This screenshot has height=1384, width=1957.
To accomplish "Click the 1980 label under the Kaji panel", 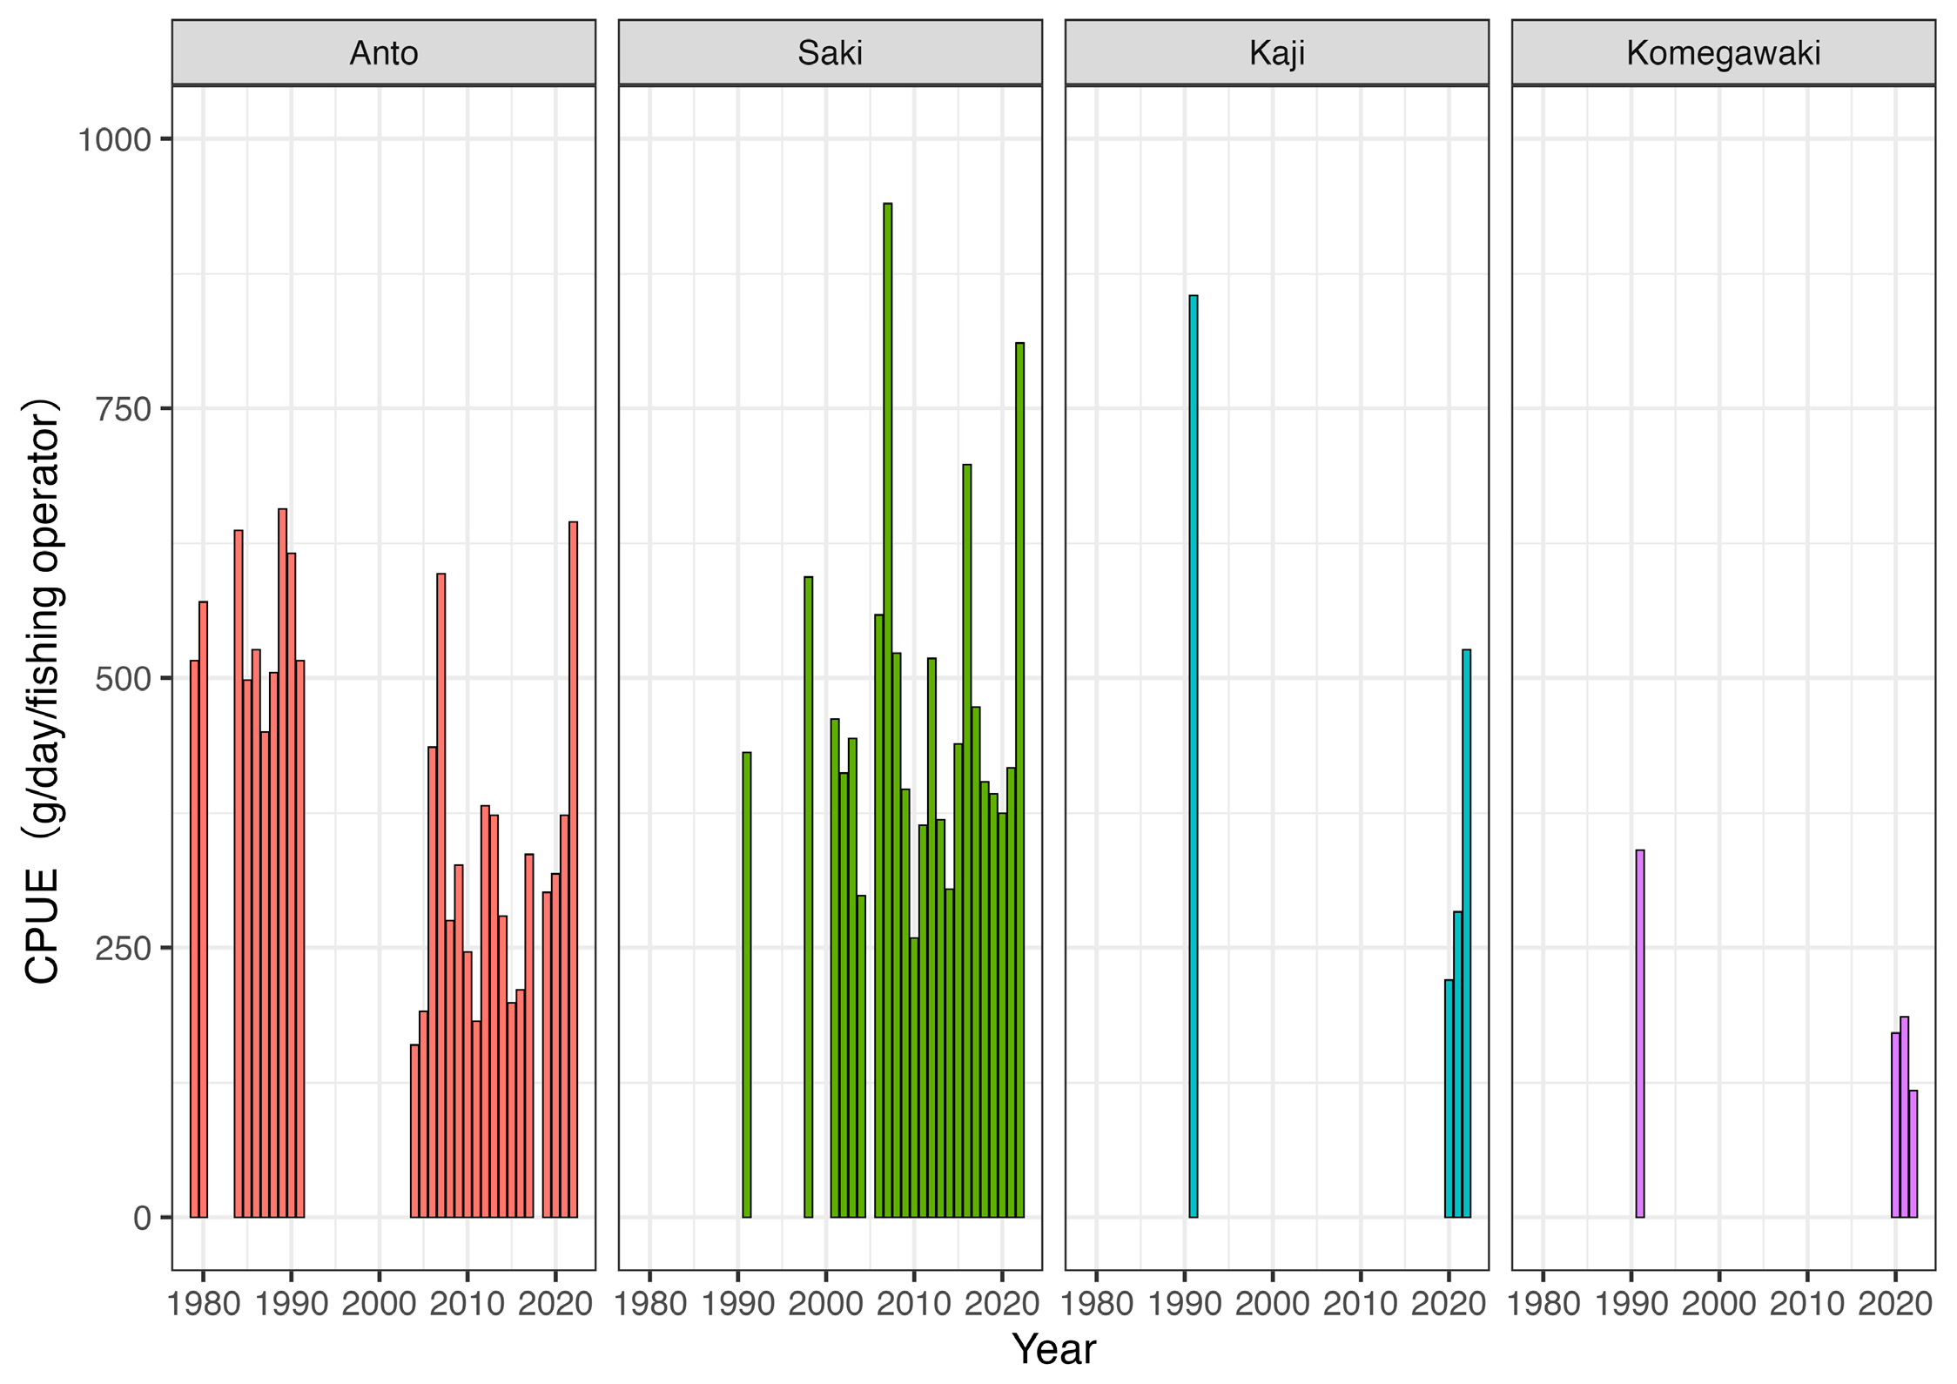I will coord(1096,1304).
